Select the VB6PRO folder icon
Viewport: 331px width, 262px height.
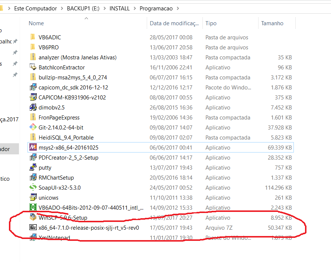[x=33, y=47]
